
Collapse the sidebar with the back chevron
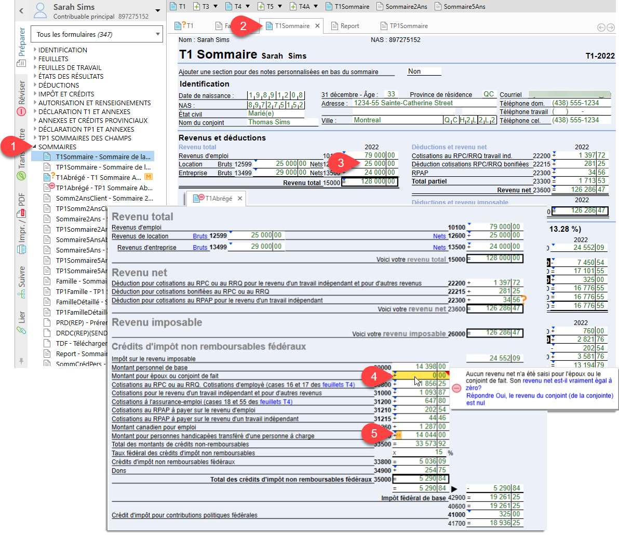[21, 11]
